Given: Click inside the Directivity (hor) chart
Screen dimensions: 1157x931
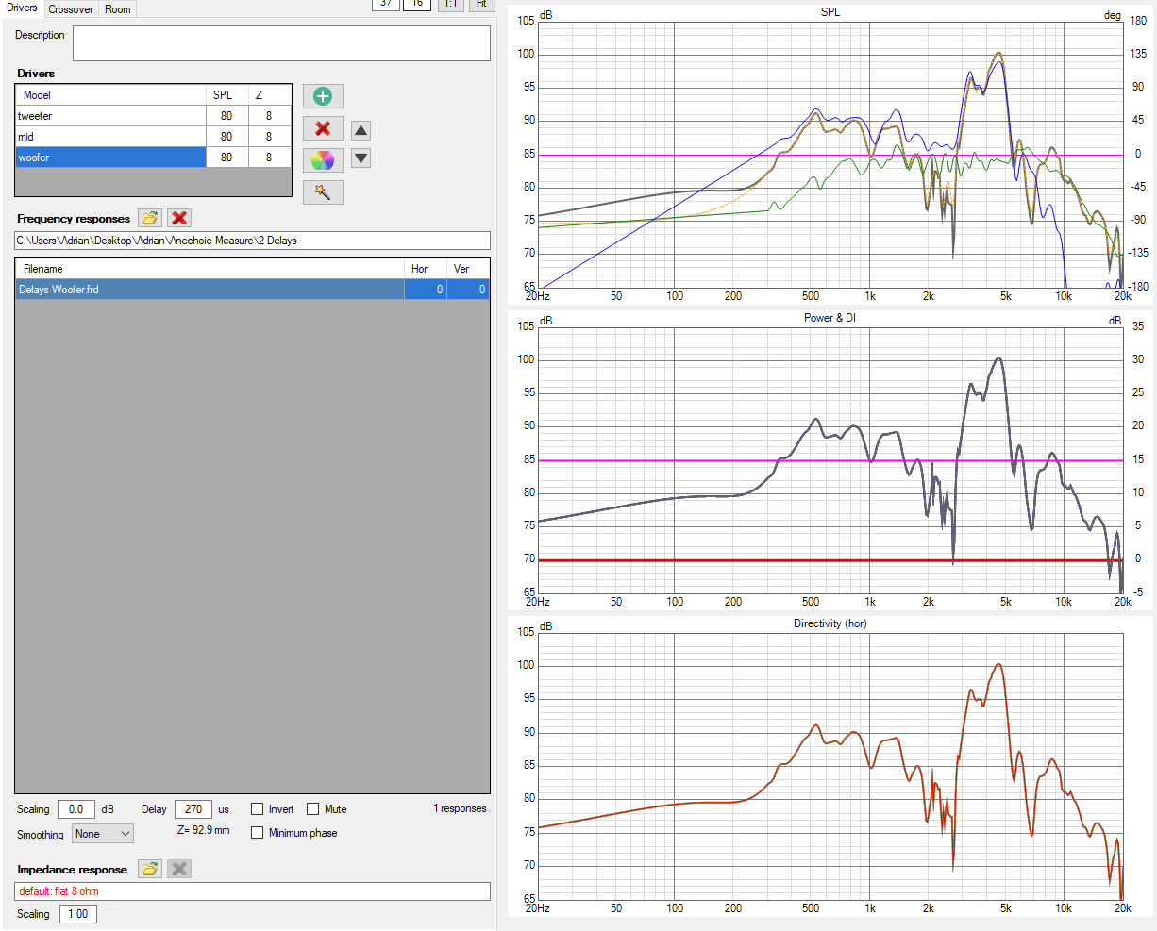Looking at the screenshot, I should (830, 766).
